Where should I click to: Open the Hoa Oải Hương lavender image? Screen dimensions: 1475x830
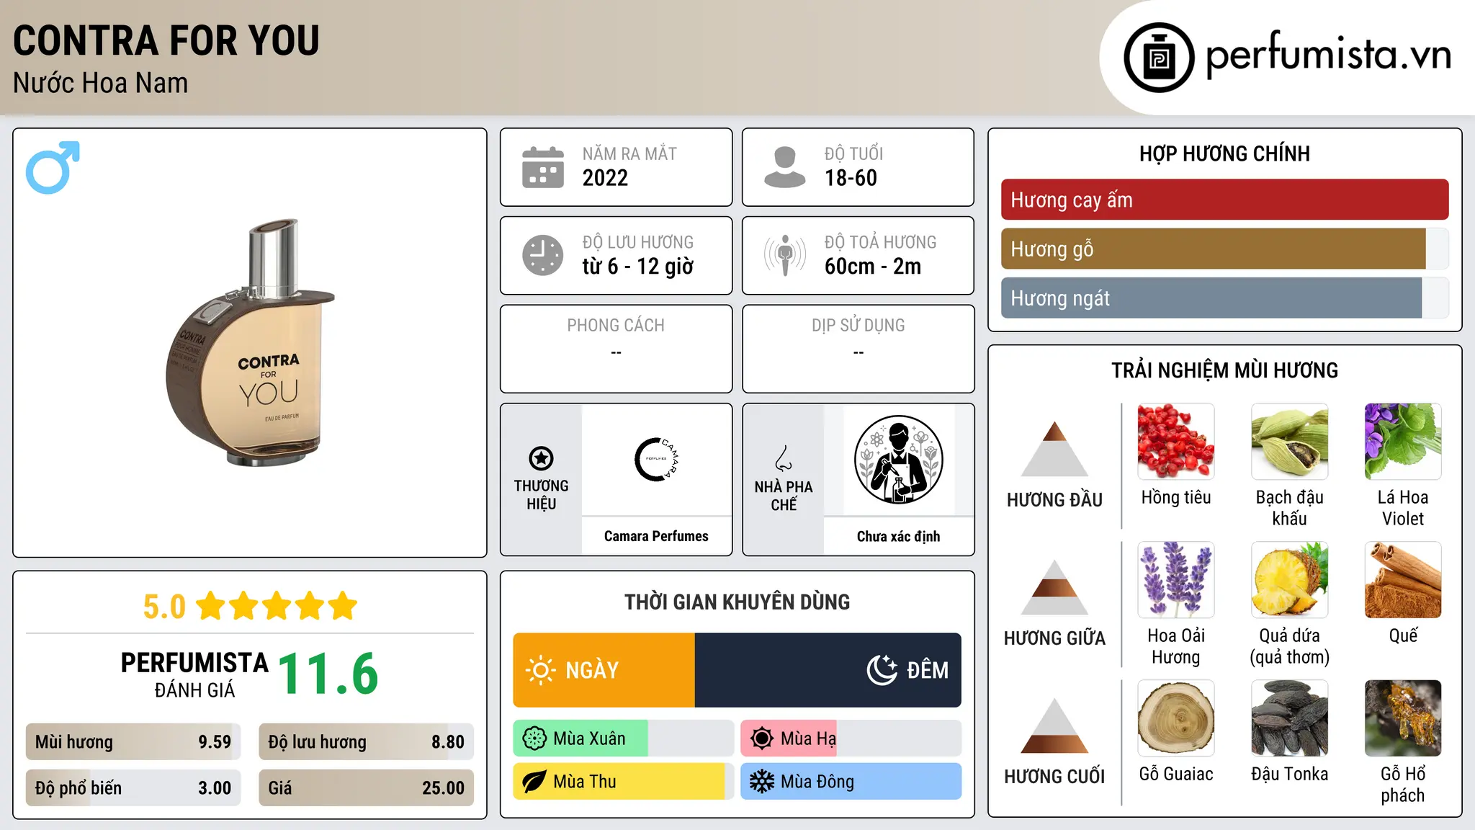(1176, 579)
